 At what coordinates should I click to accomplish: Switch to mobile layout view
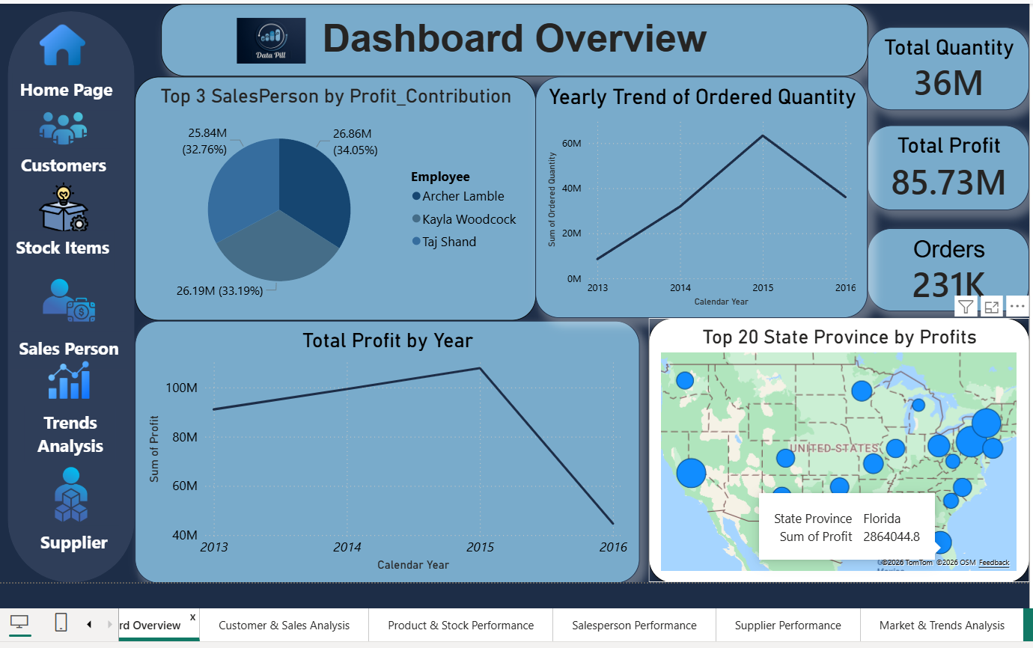(61, 622)
